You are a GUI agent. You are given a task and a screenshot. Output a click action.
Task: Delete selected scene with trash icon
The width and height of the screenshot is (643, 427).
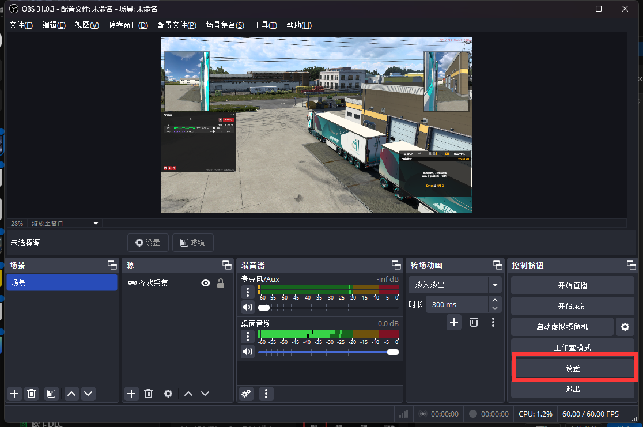coord(31,394)
